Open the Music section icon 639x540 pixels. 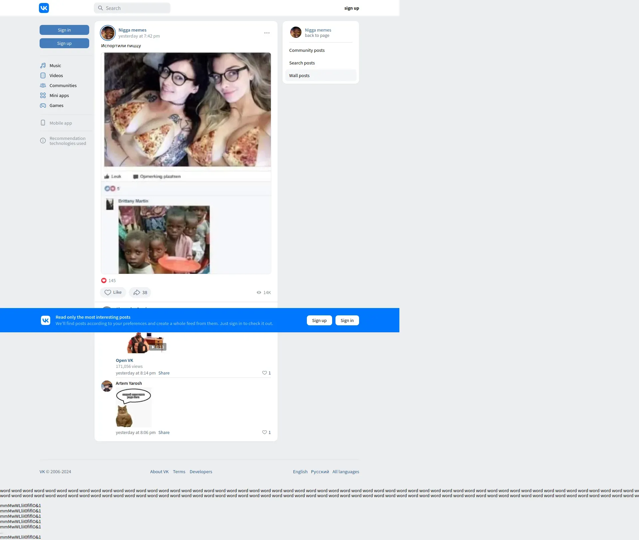[x=43, y=65]
